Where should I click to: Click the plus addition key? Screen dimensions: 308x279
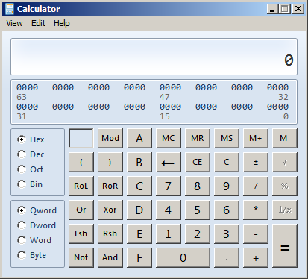[256, 257]
